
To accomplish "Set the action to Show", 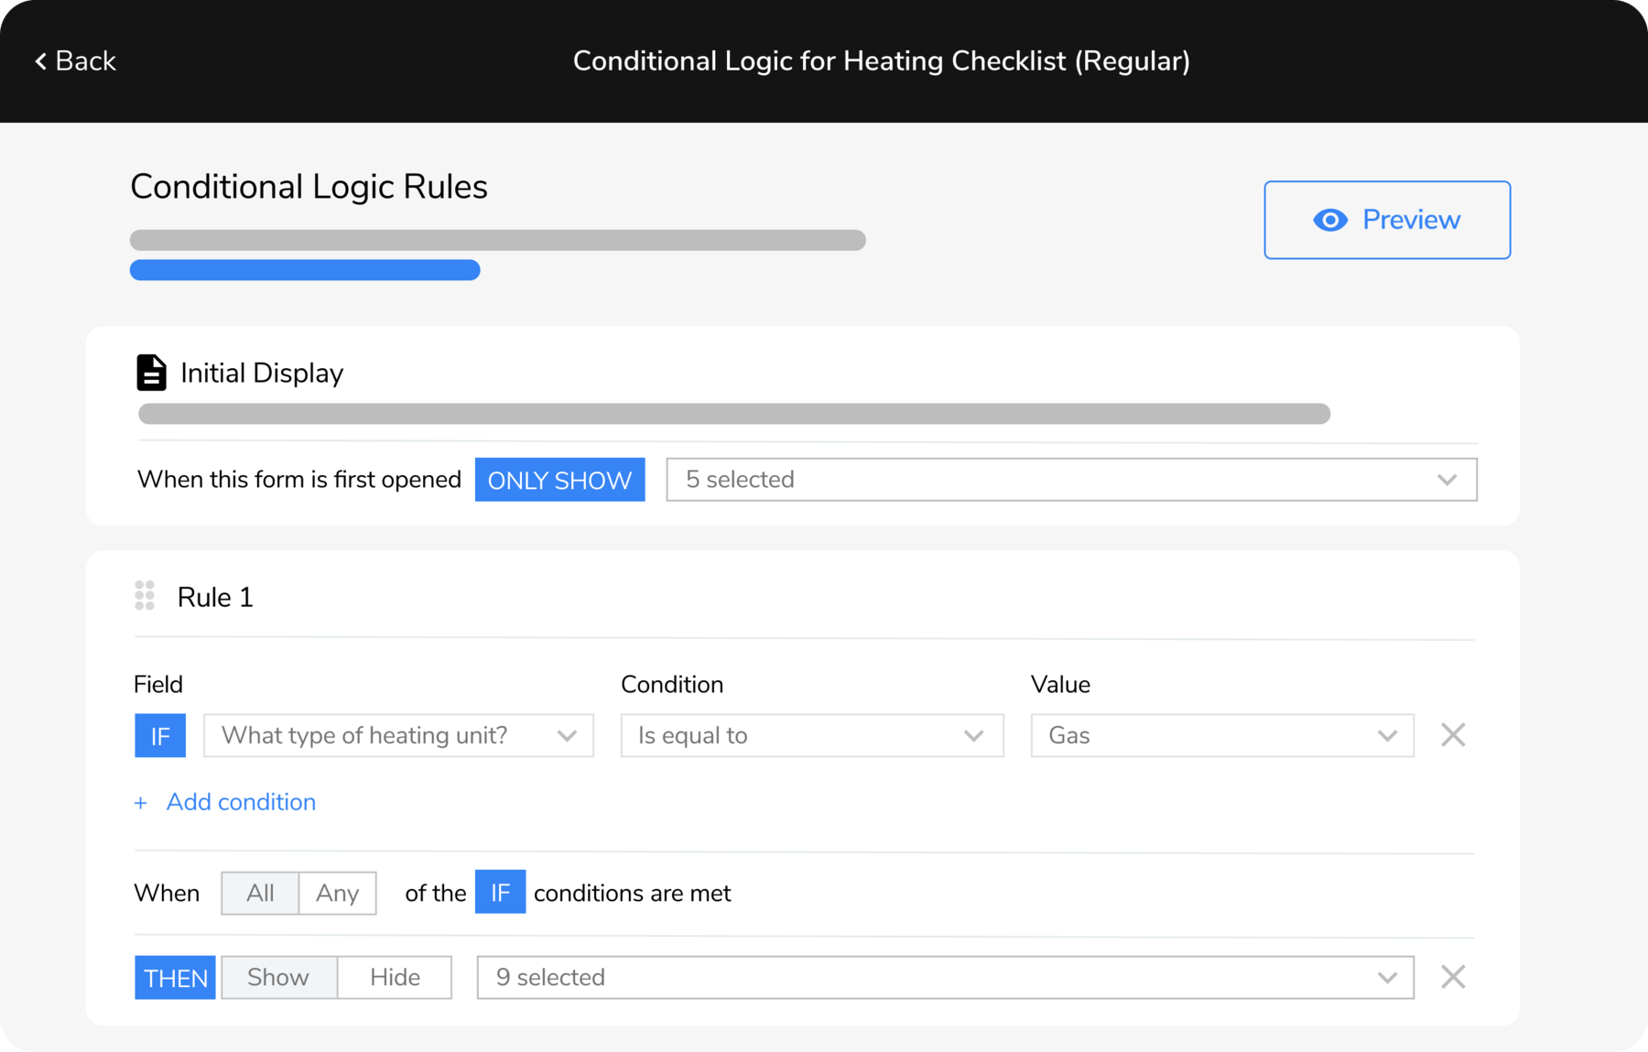I will coord(278,977).
